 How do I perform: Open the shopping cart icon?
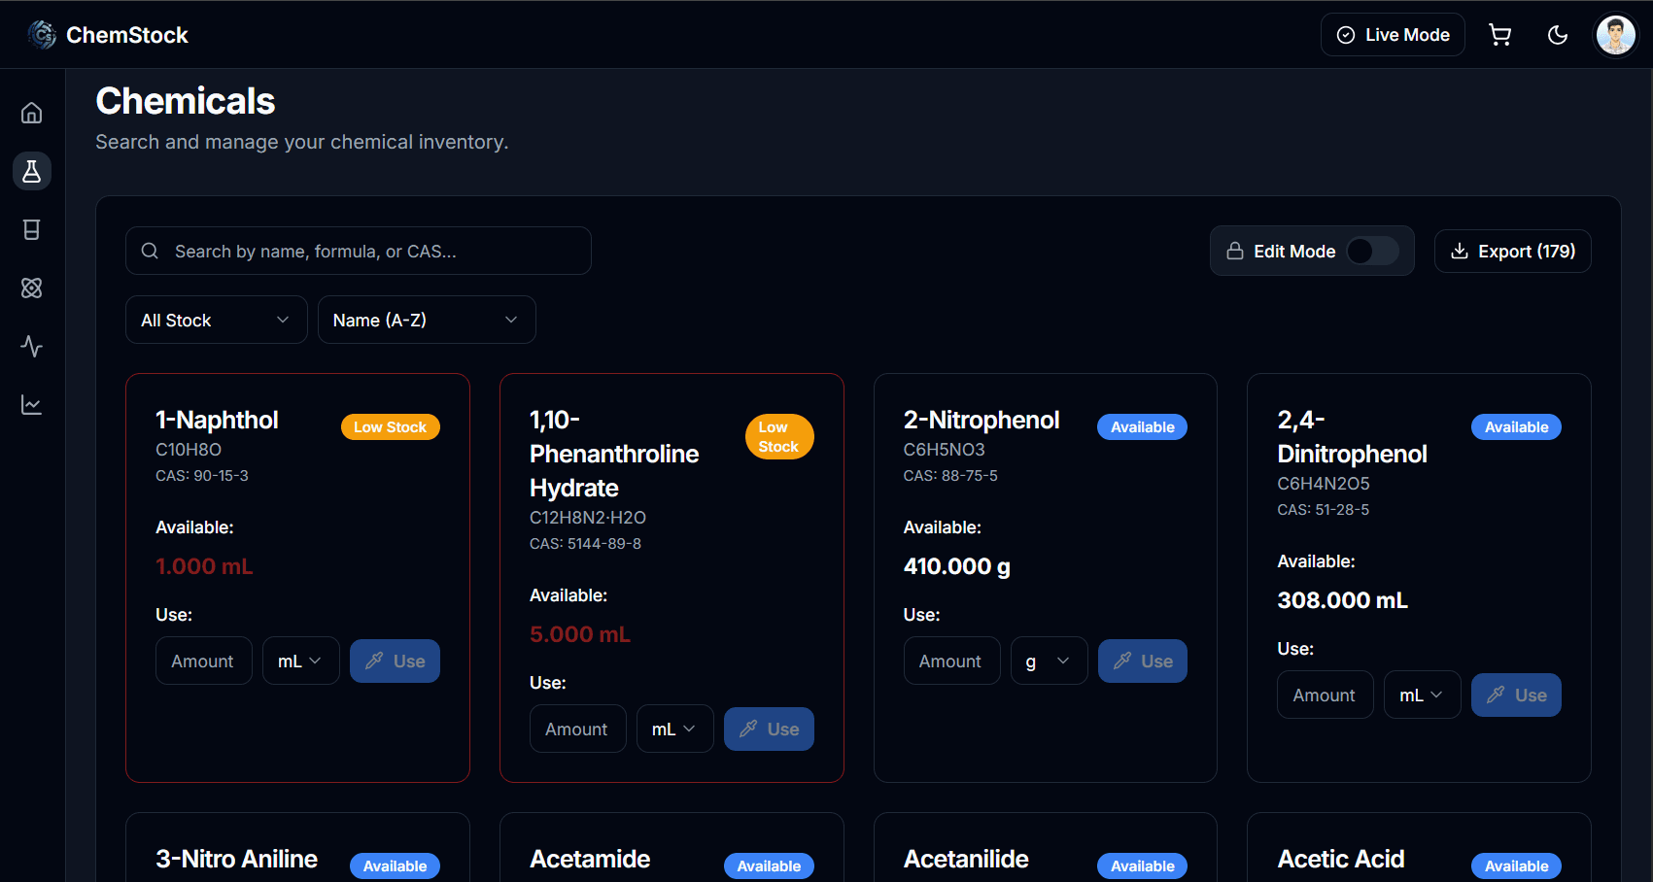pyautogui.click(x=1500, y=35)
